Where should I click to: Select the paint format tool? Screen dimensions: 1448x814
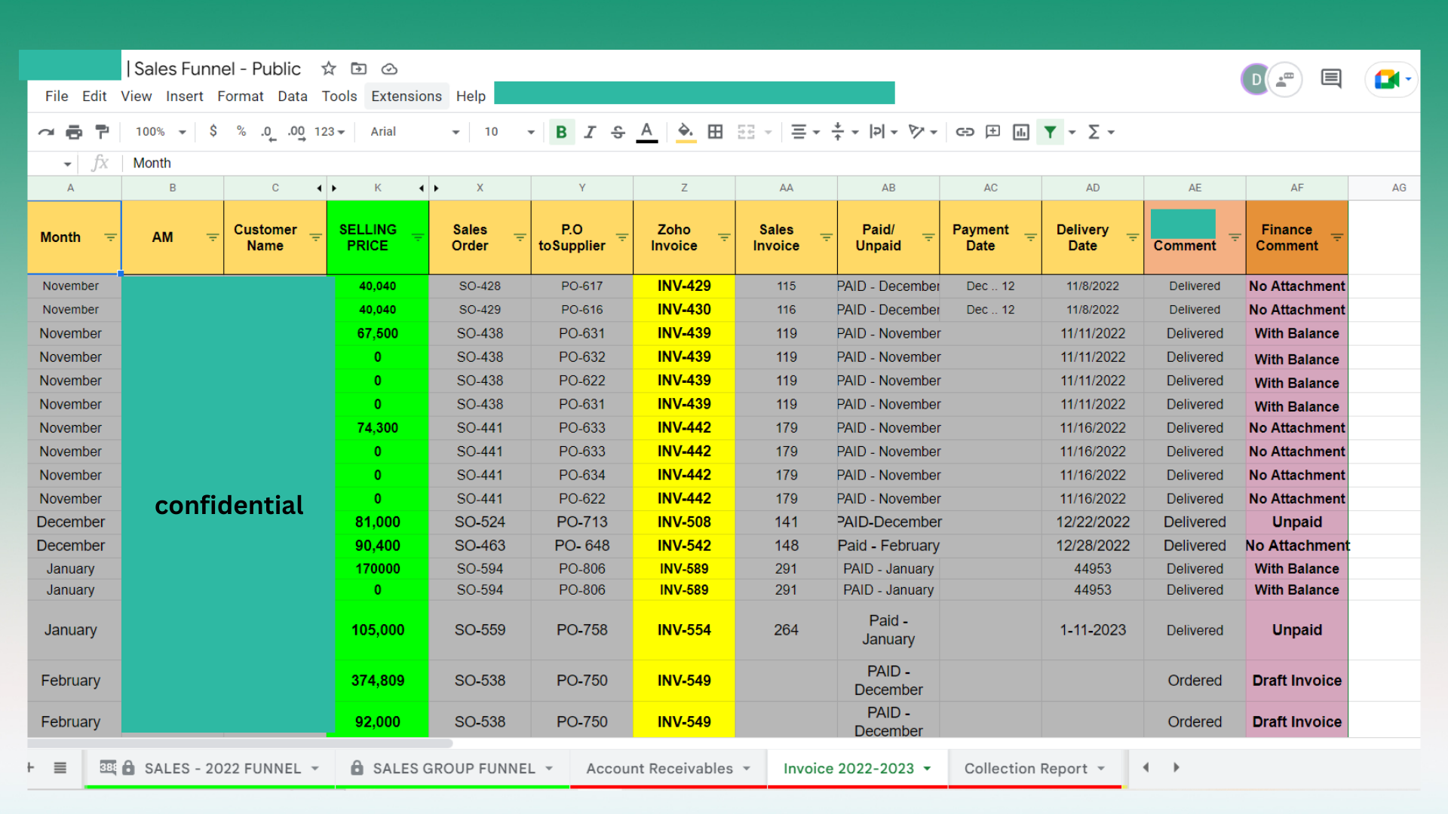[x=102, y=132]
